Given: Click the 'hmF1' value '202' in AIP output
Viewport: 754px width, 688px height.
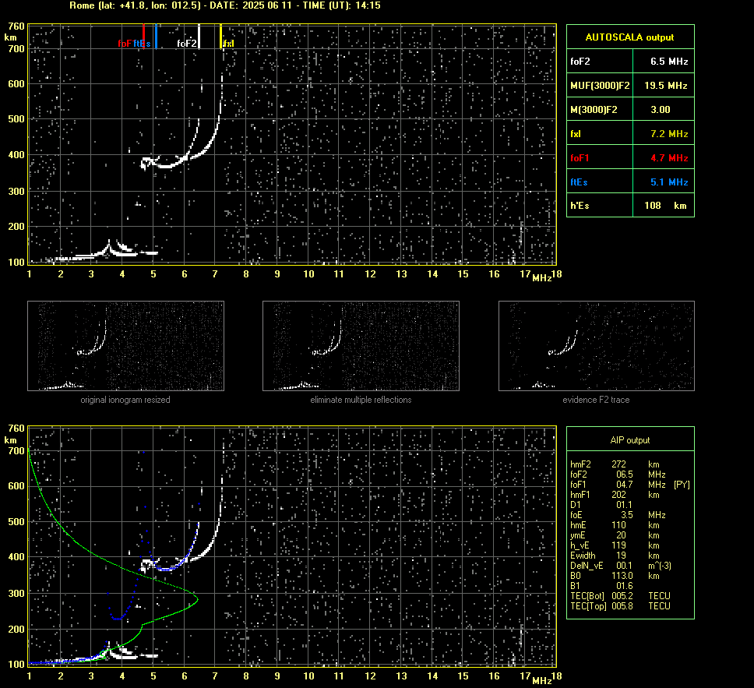Looking at the screenshot, I should (619, 495).
